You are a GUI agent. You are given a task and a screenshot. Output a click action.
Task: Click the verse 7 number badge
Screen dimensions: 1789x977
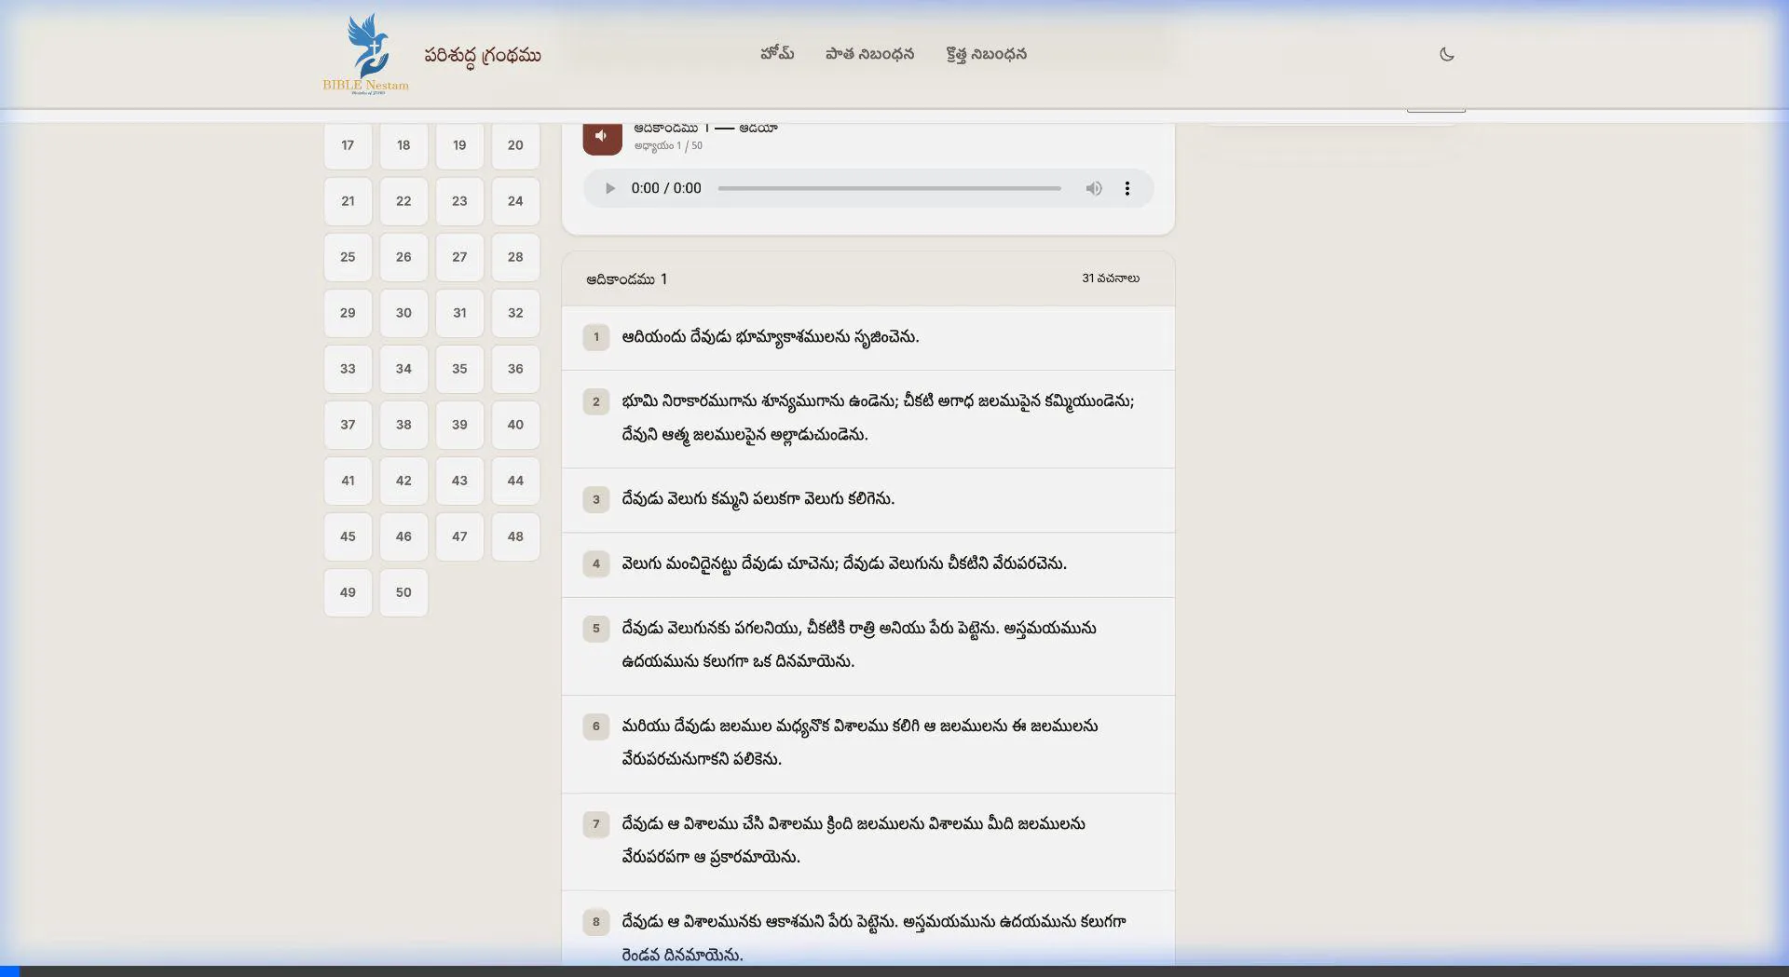point(596,824)
